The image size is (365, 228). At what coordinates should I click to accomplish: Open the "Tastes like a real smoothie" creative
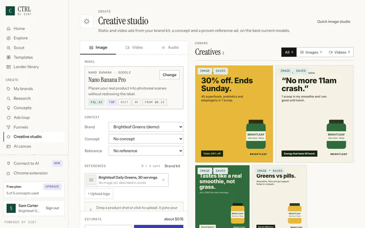[222, 197]
